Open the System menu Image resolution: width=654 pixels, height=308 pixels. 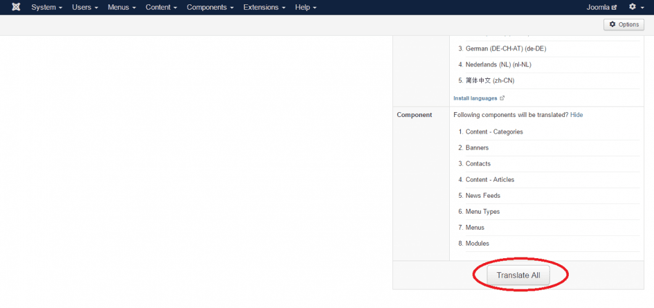click(x=46, y=7)
